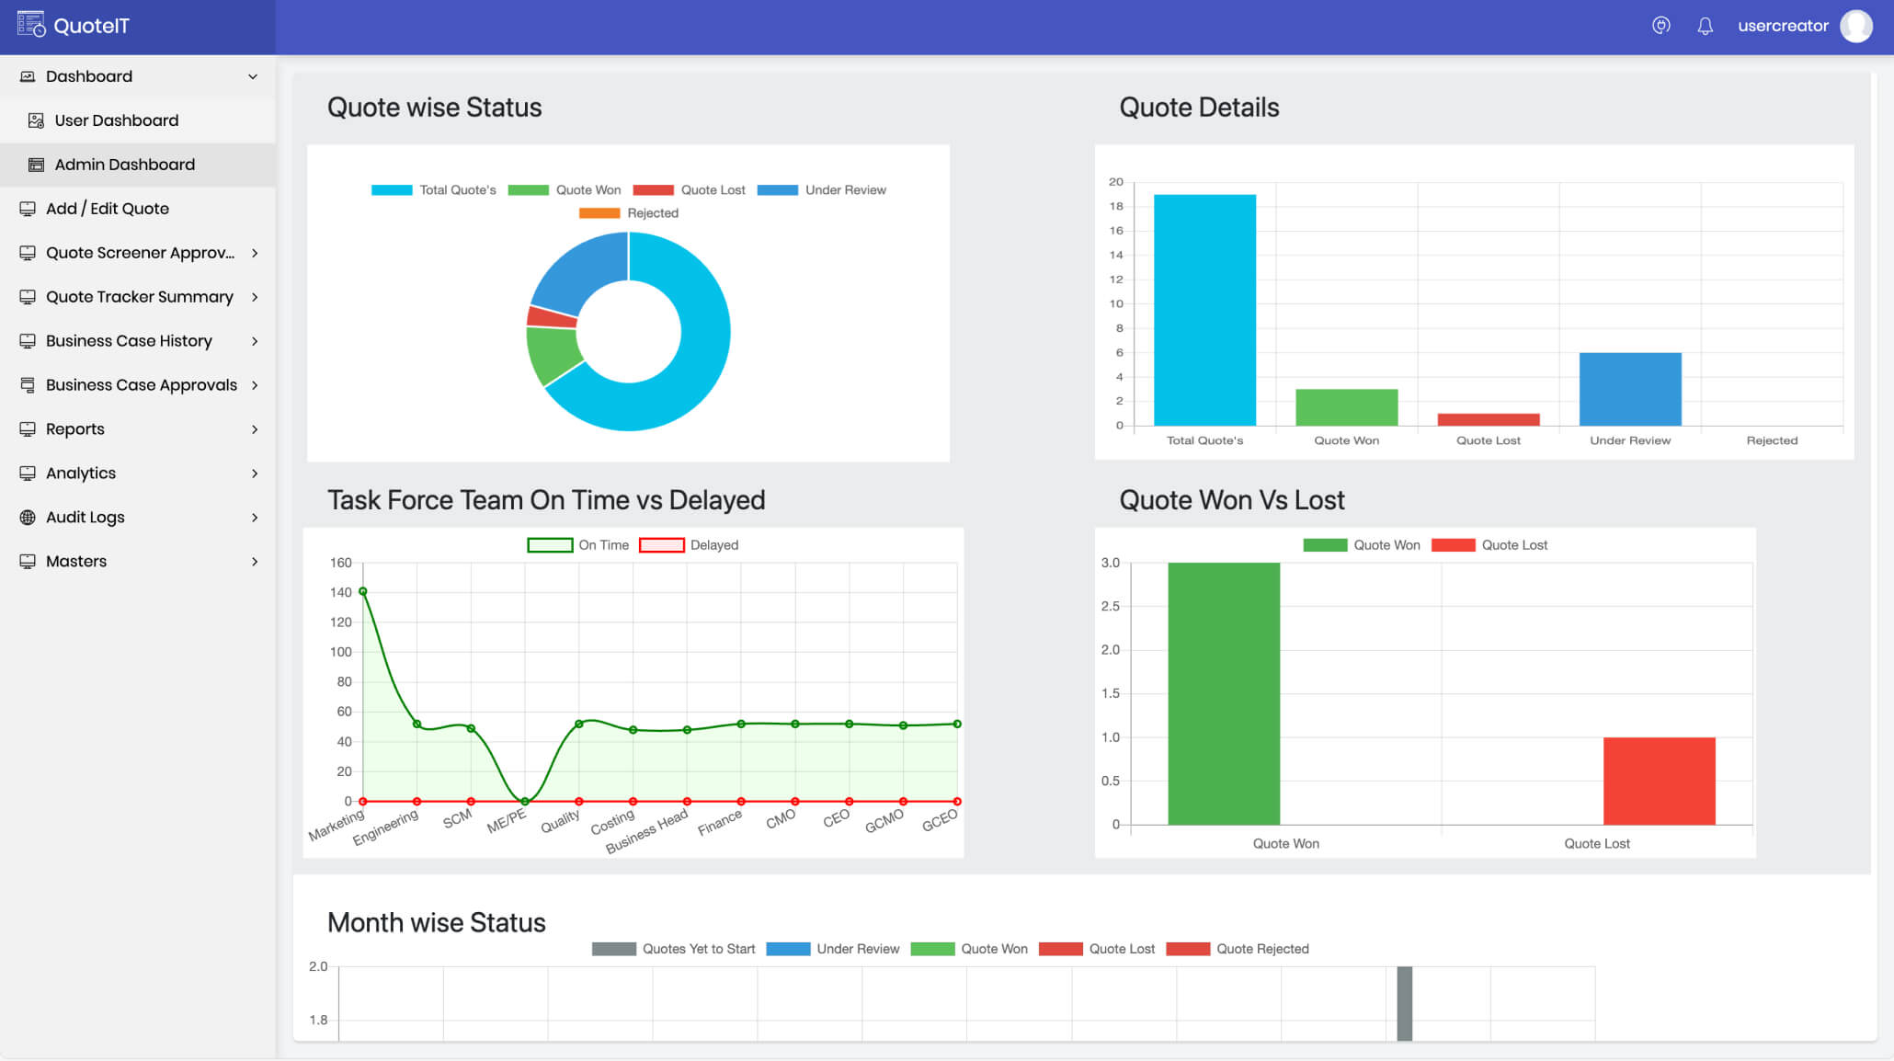
Task: Click the Business Case Approvals icon
Action: point(28,385)
